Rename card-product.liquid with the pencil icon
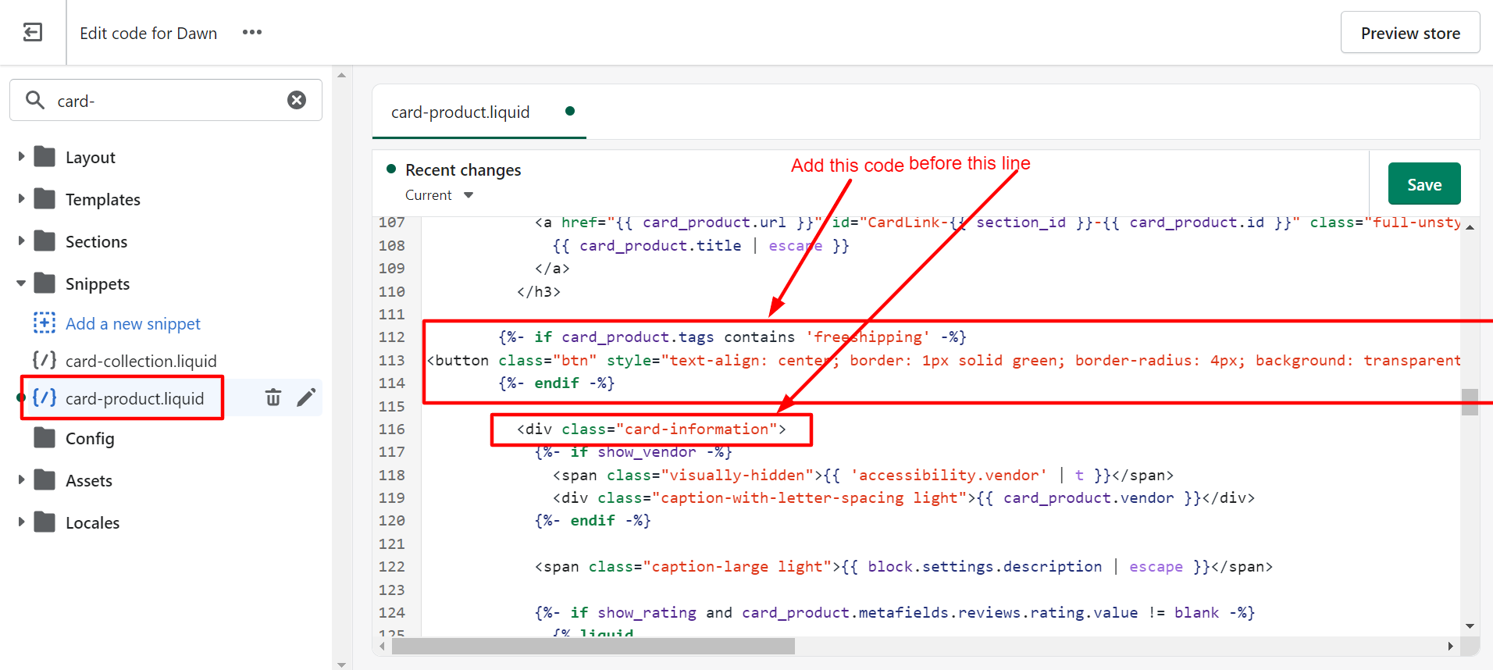Image resolution: width=1493 pixels, height=670 pixels. point(306,397)
